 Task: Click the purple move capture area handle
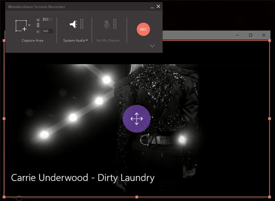[136, 119]
